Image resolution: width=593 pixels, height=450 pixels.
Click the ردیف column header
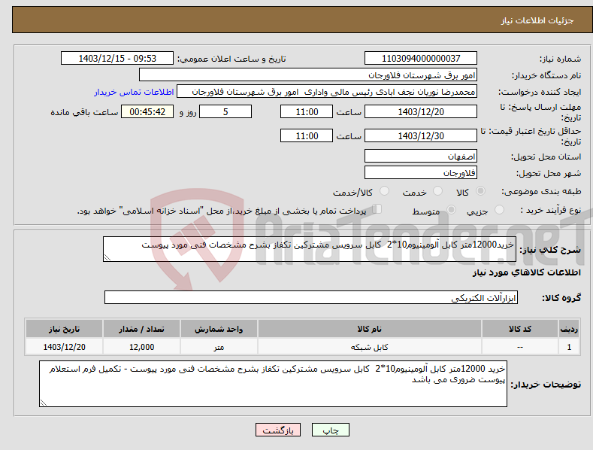(x=569, y=329)
